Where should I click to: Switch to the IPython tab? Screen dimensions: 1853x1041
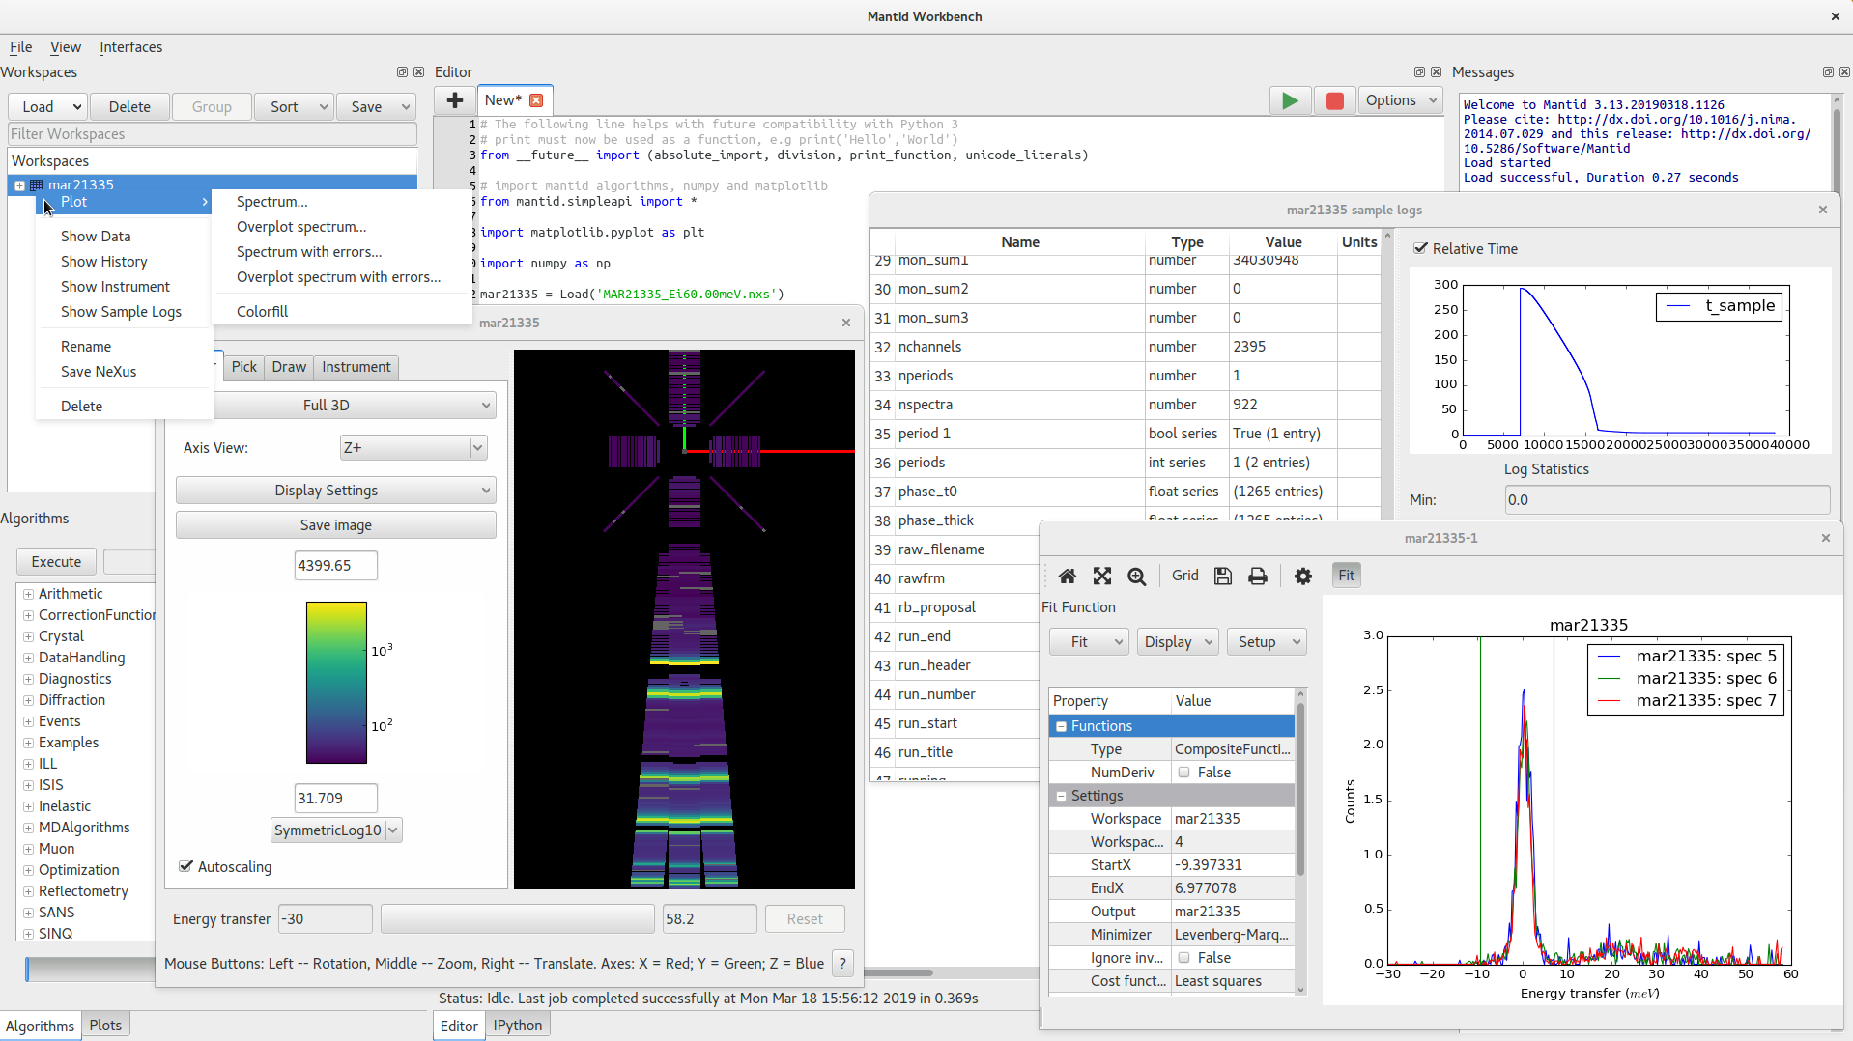[x=517, y=1025]
